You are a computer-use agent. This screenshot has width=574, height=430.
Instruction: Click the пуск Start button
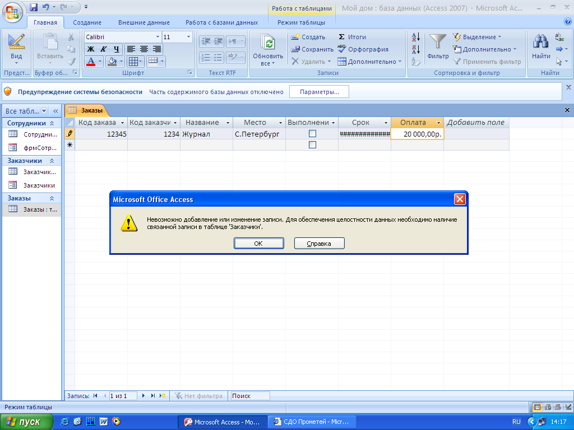(26, 422)
